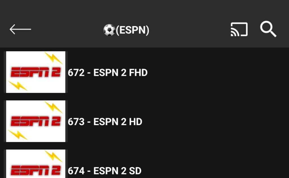
Task: Click the word FHD in channel 672
Action: click(x=138, y=73)
